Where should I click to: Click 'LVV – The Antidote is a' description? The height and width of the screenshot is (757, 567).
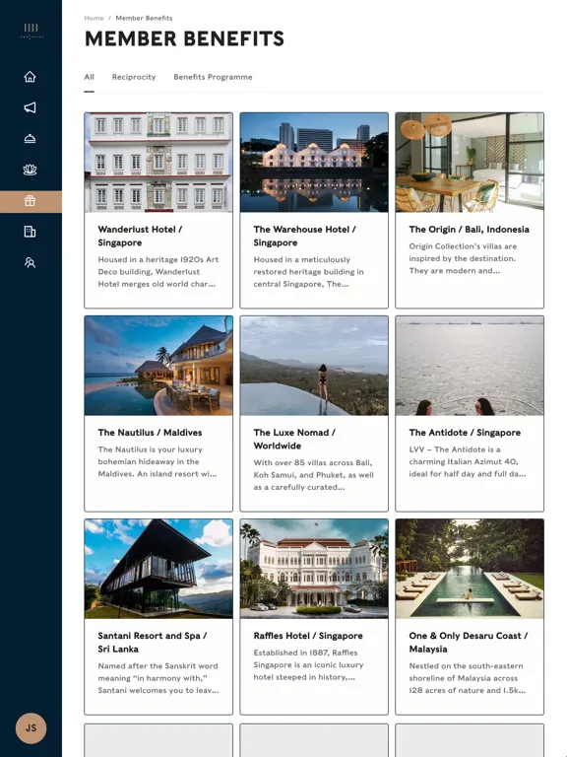tap(468, 461)
